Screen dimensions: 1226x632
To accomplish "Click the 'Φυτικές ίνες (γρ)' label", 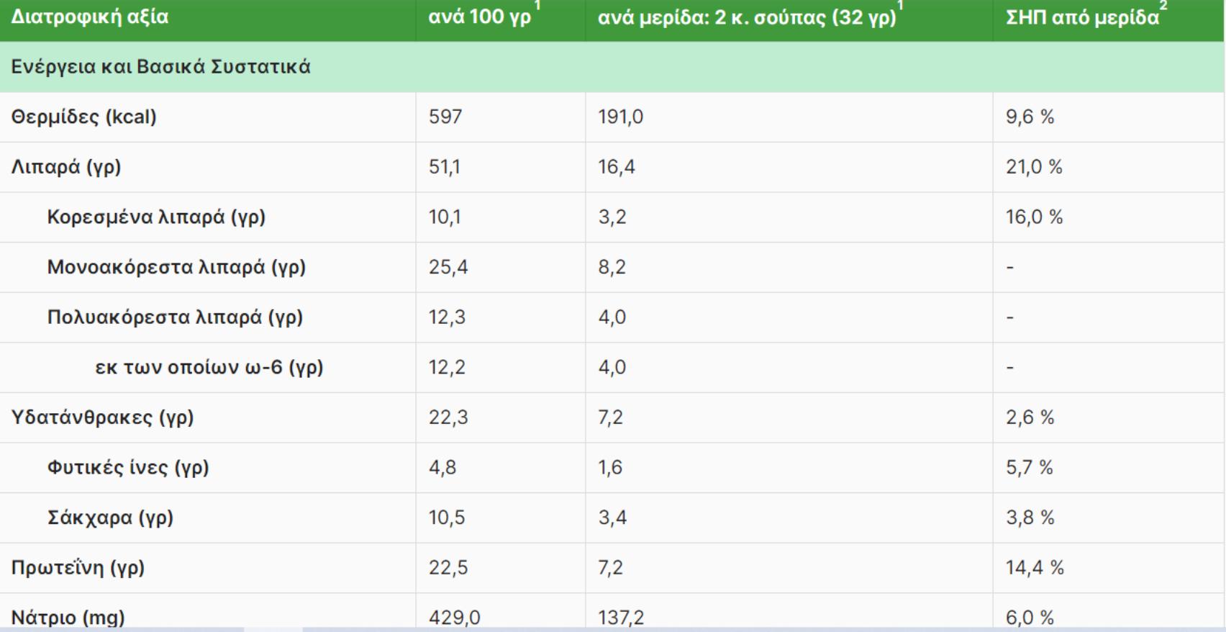I will click(128, 468).
